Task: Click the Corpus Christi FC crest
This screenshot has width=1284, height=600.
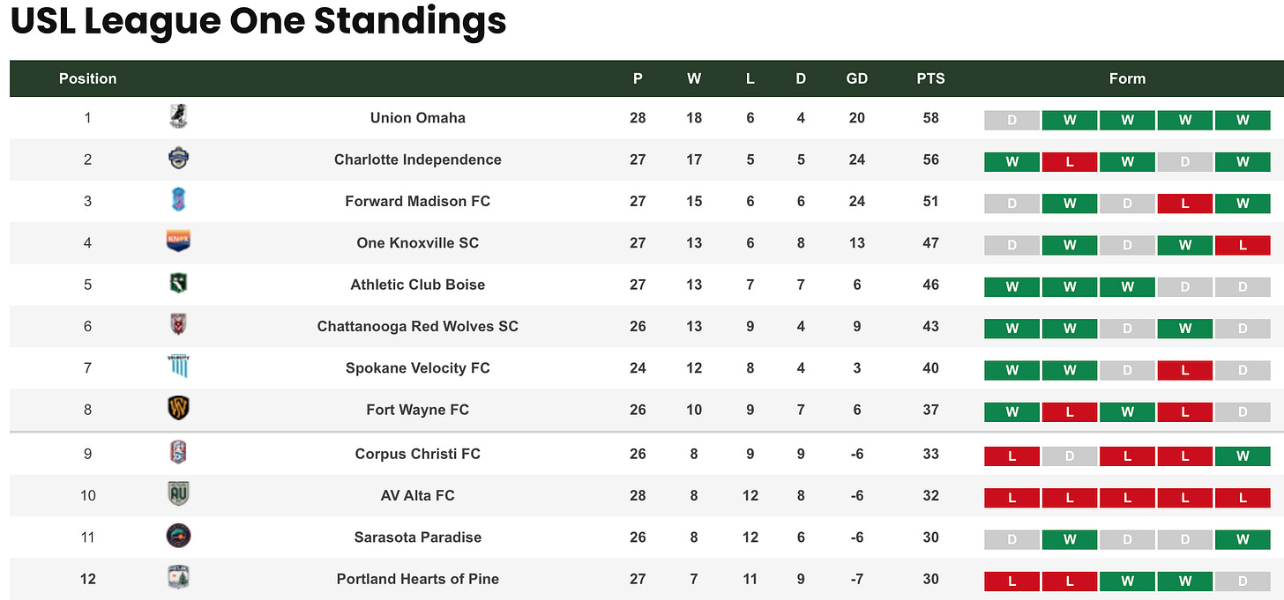Action: (x=178, y=453)
